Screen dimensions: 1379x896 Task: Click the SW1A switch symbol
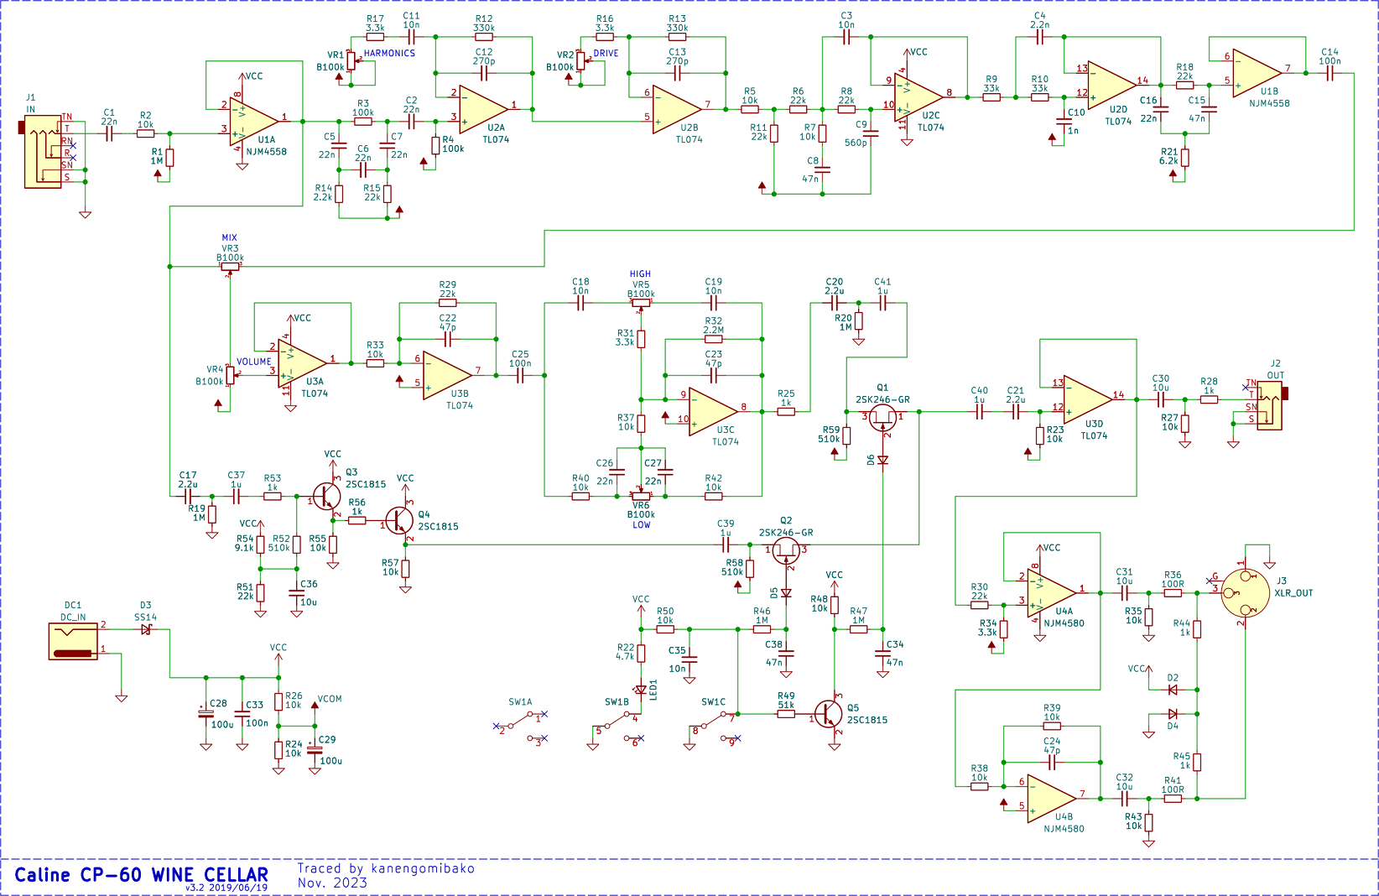[x=520, y=727]
